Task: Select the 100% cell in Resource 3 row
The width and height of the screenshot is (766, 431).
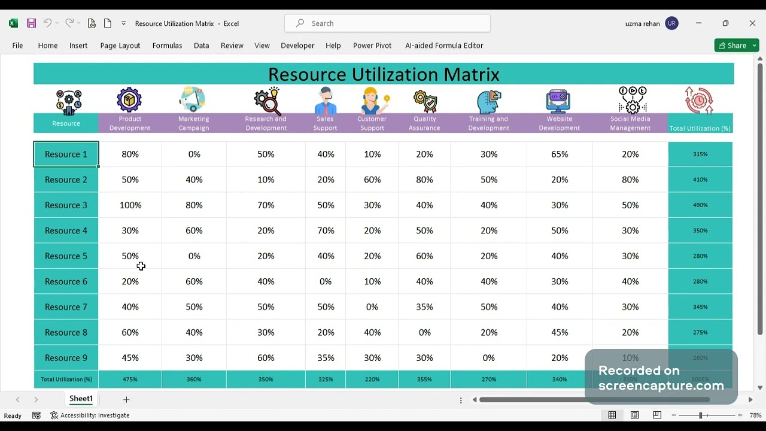Action: pyautogui.click(x=130, y=205)
